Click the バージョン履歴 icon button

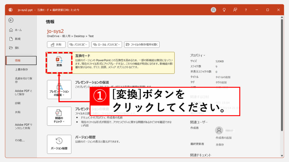click(59, 144)
